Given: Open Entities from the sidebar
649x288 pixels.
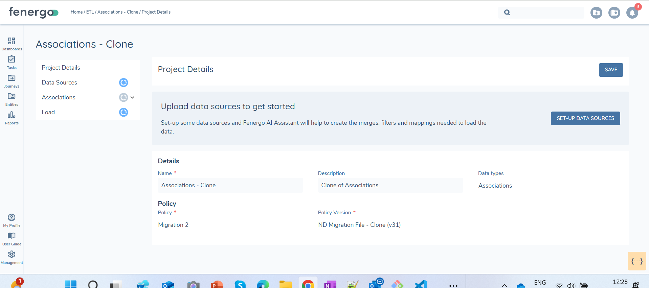Looking at the screenshot, I should click(x=12, y=96).
